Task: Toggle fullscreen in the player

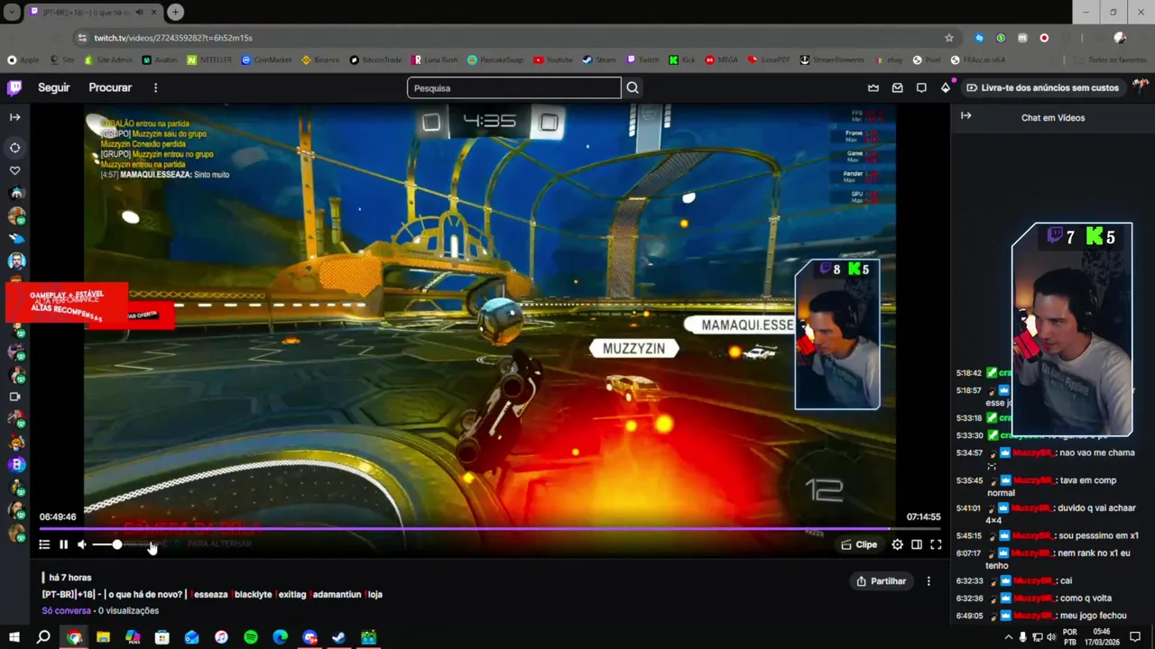Action: click(x=936, y=544)
